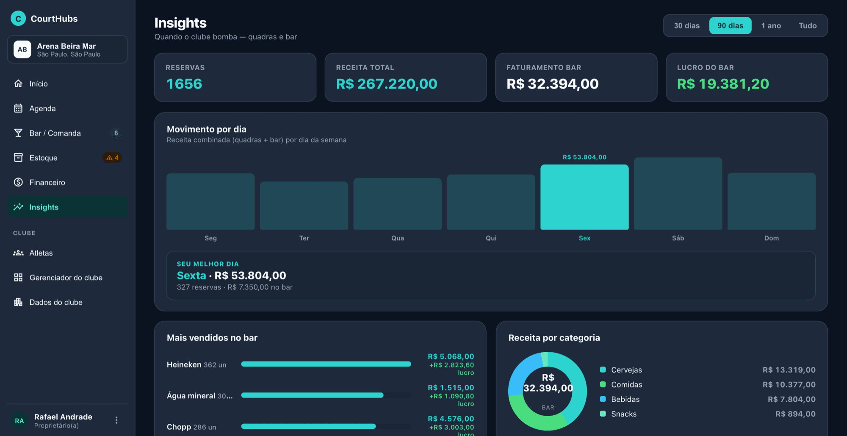The width and height of the screenshot is (847, 436).
Task: Navigate to Atletas
Action: click(x=67, y=253)
